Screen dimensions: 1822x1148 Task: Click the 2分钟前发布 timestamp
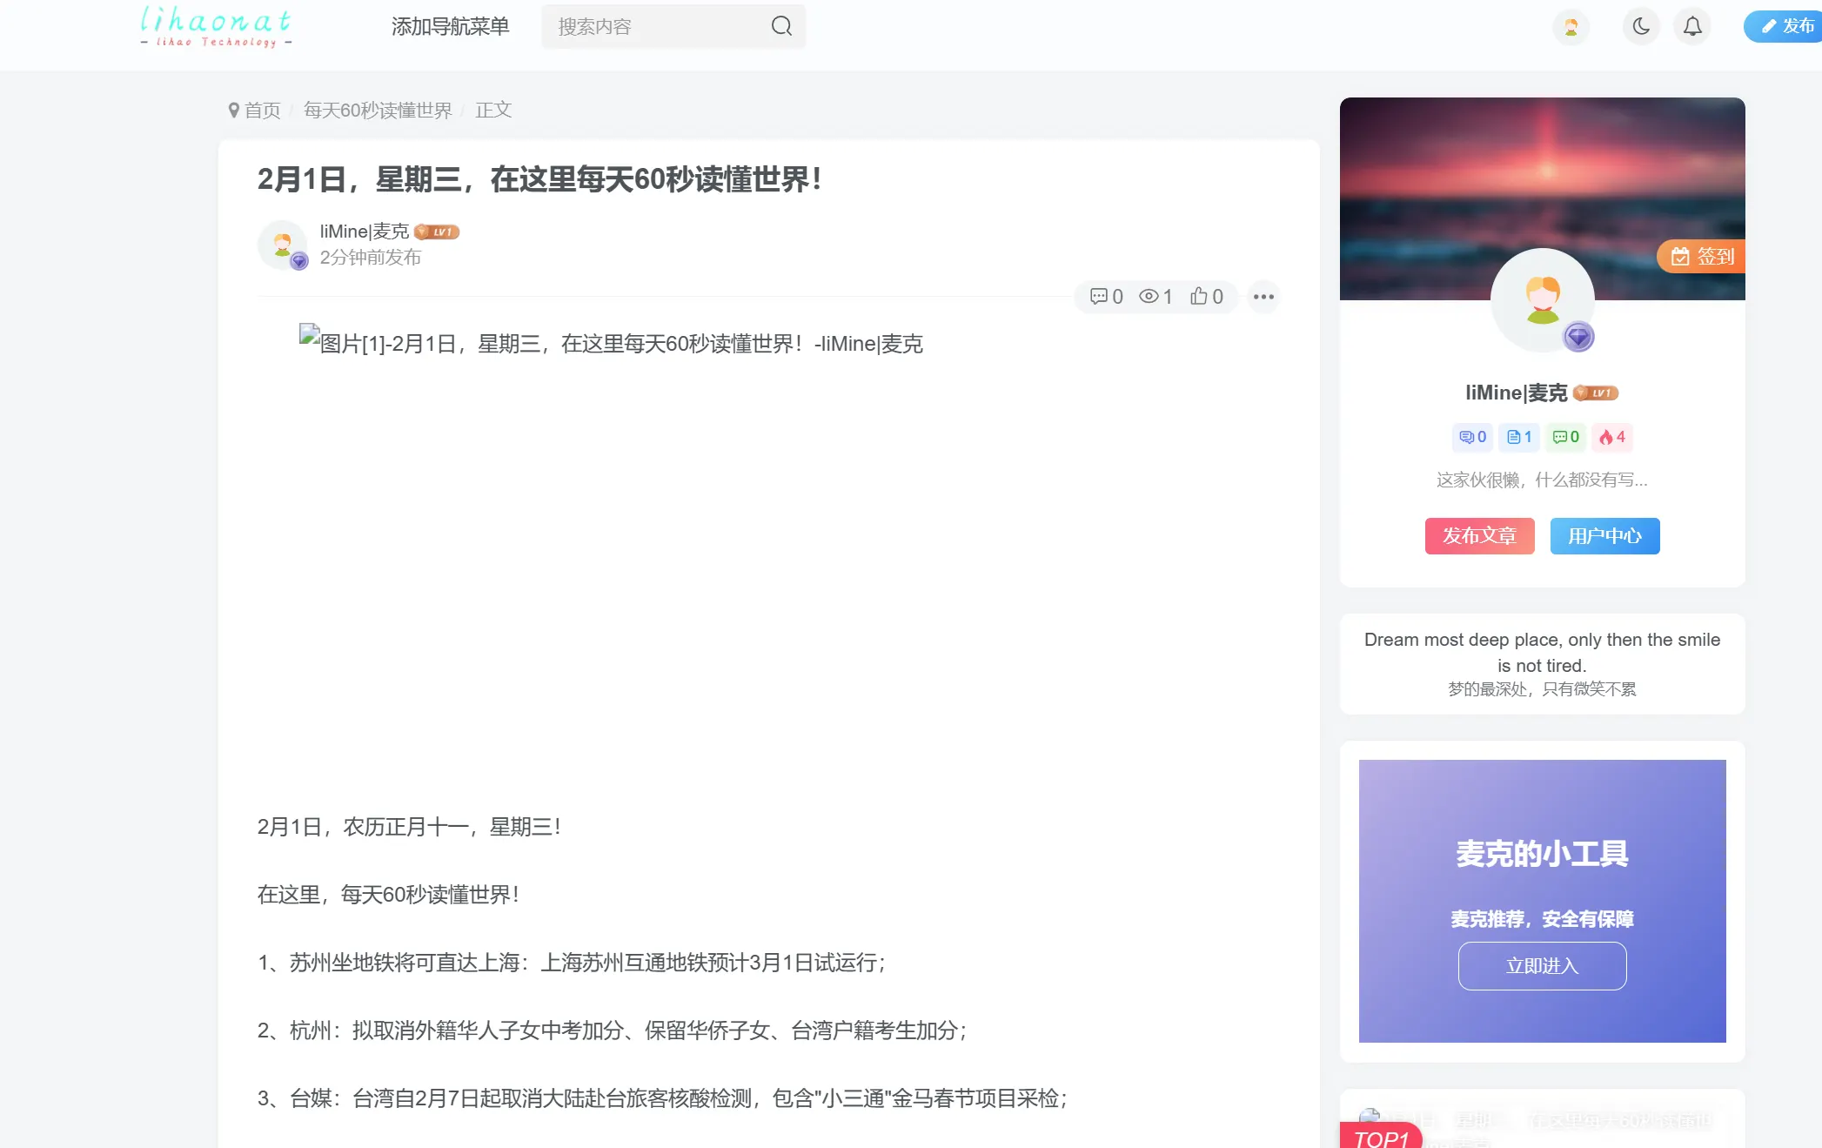[x=370, y=258]
